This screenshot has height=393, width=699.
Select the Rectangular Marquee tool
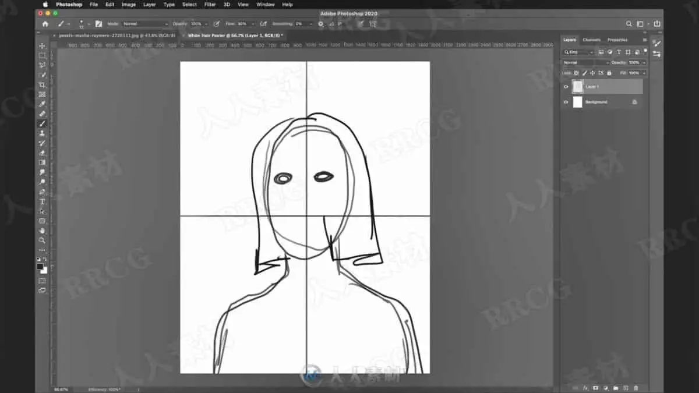(x=42, y=56)
